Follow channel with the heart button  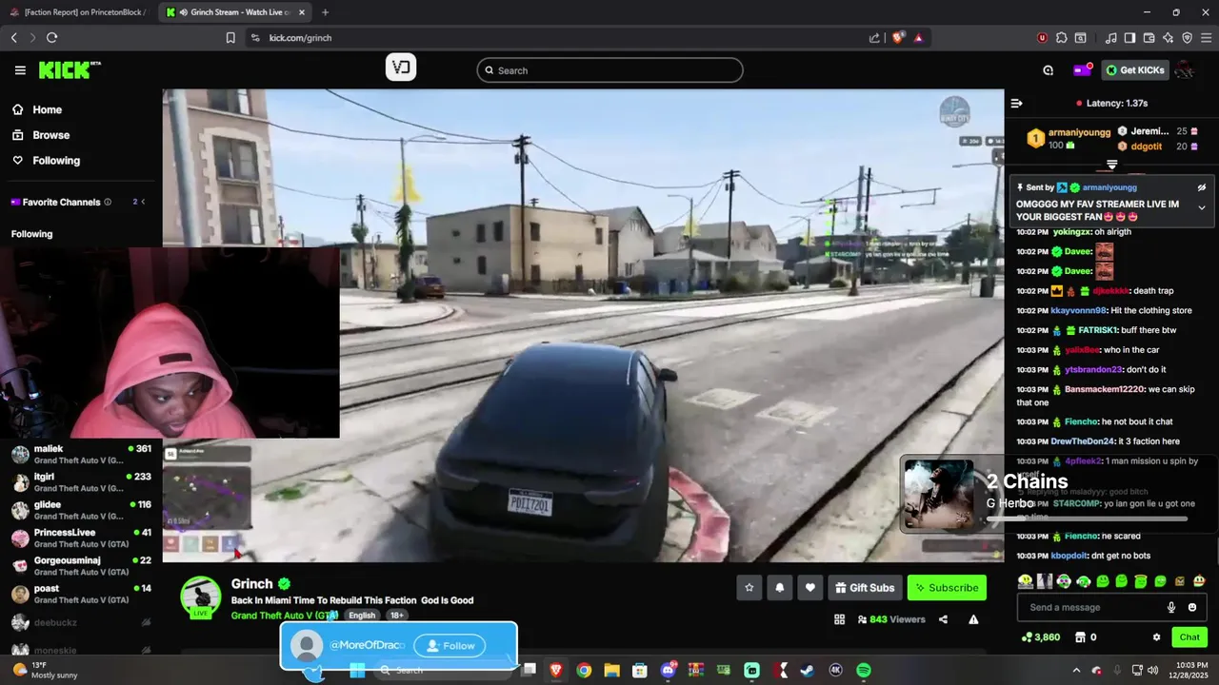pyautogui.click(x=810, y=588)
